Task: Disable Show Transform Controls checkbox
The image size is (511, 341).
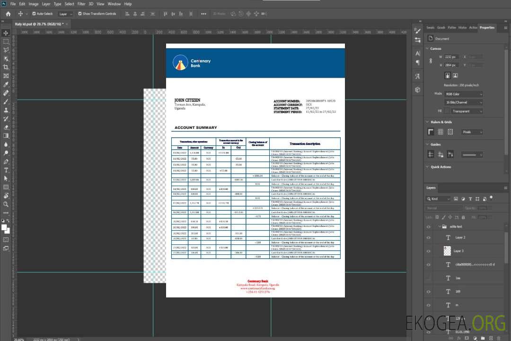Action: [80, 14]
